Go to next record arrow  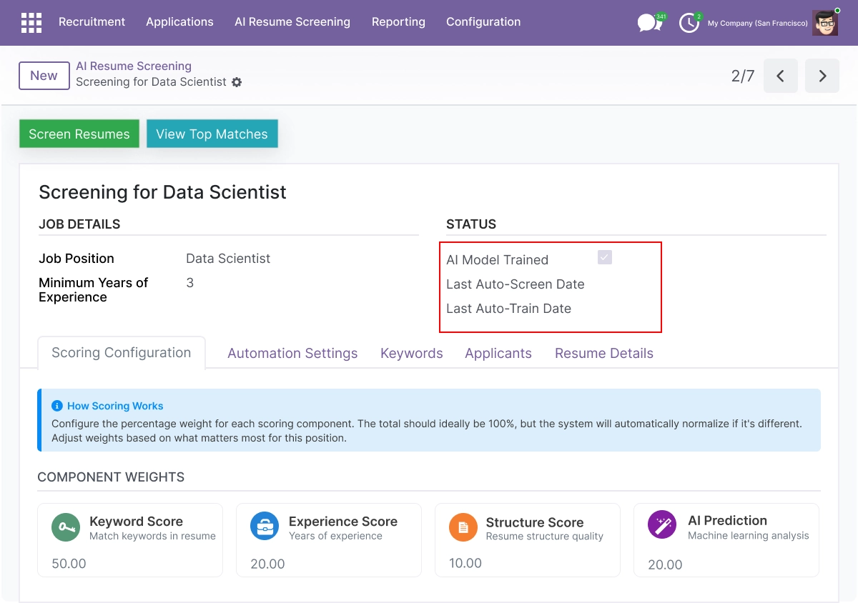822,76
